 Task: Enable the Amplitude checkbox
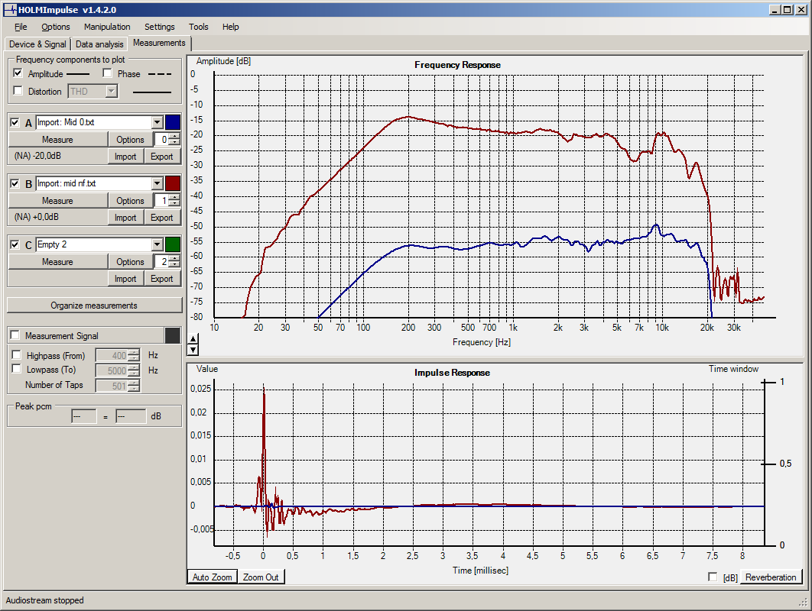[x=18, y=73]
